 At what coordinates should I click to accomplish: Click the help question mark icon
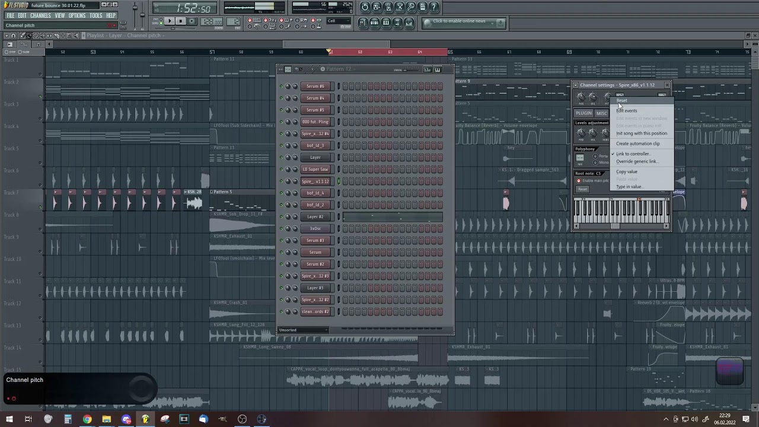pos(434,7)
